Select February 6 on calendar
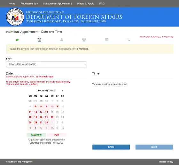 point(41,106)
